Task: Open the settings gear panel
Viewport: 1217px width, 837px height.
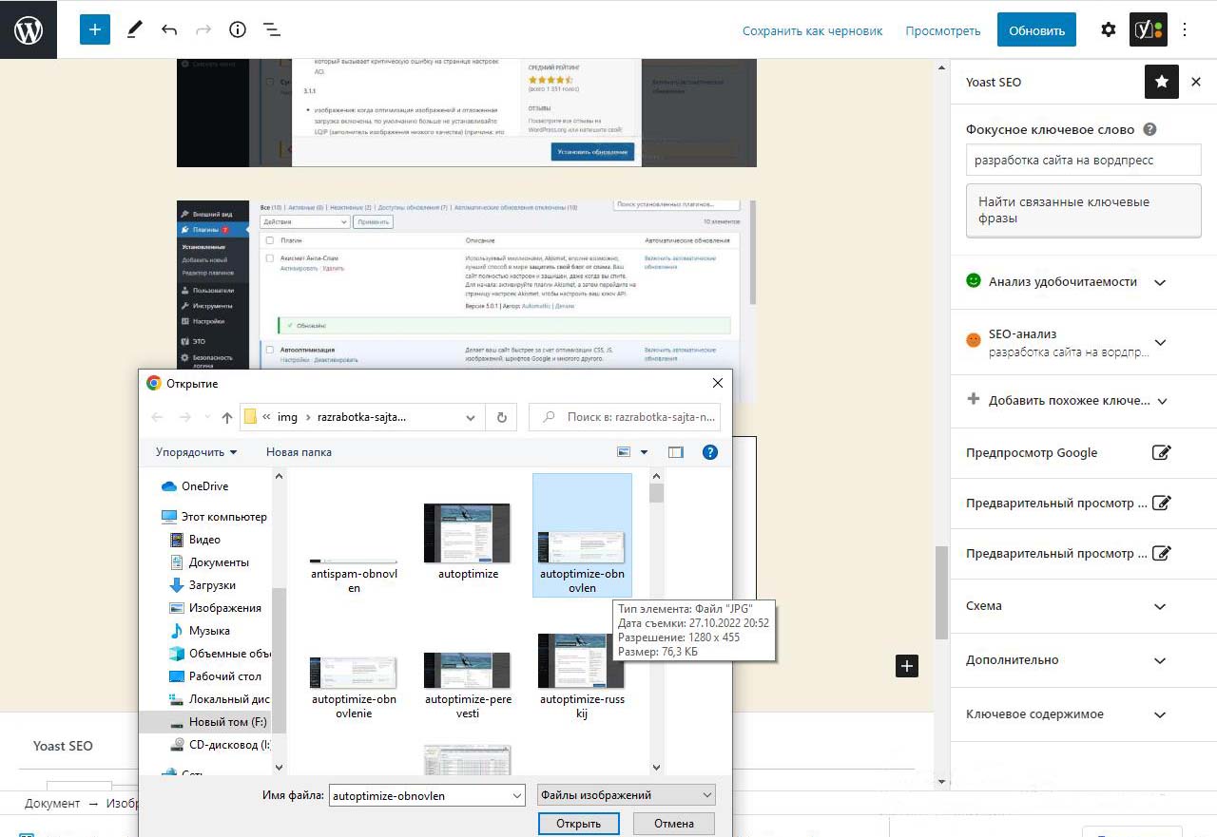Action: coord(1109,29)
